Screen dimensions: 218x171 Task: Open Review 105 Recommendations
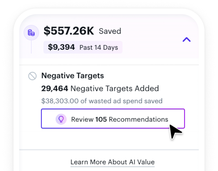point(113,118)
